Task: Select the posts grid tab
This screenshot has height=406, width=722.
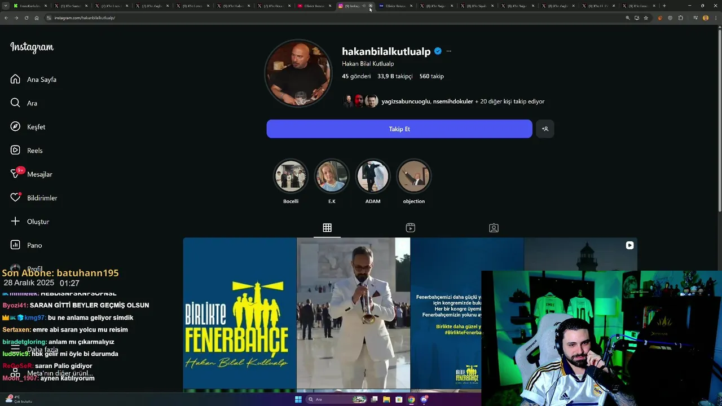Action: click(327, 228)
